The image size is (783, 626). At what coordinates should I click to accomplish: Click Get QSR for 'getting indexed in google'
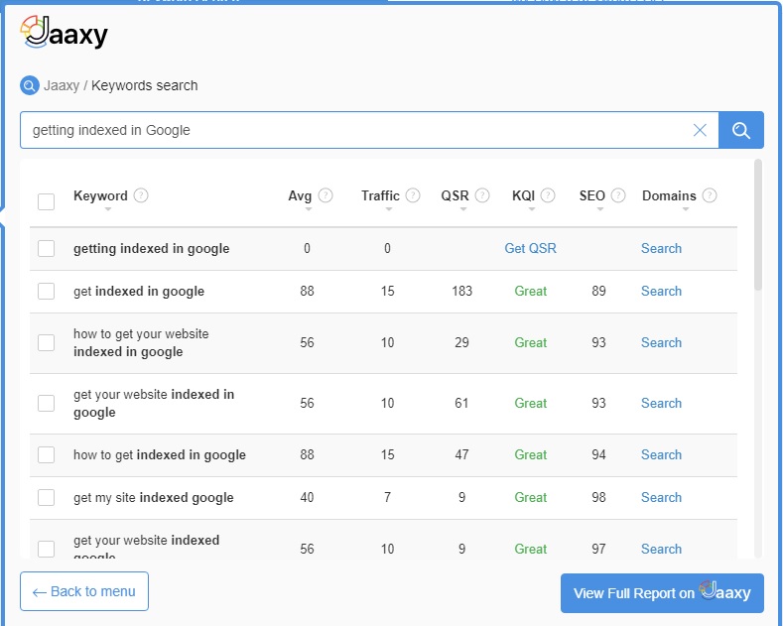[x=530, y=248]
